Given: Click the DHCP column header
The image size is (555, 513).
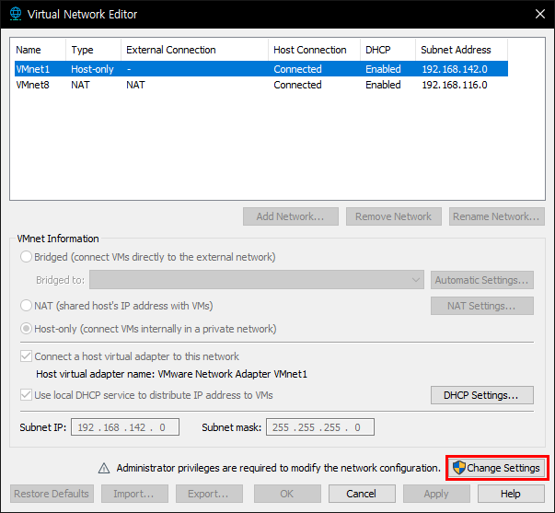Looking at the screenshot, I should pyautogui.click(x=387, y=50).
